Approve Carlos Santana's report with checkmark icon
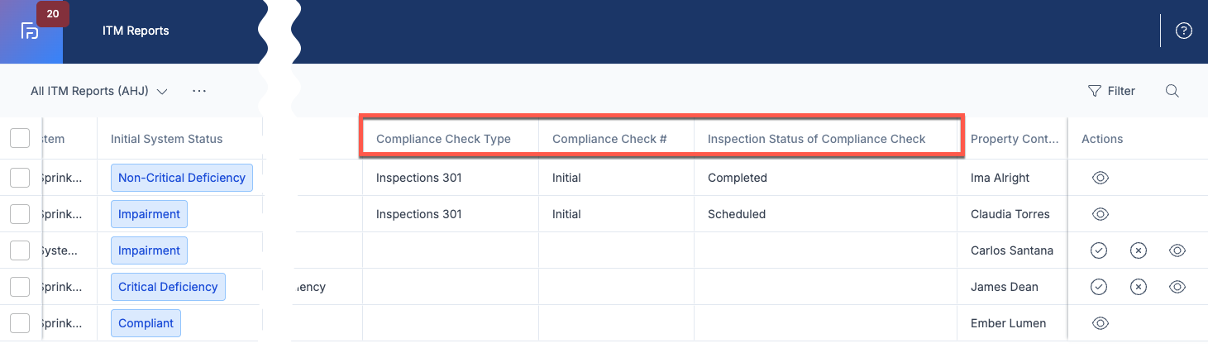 click(x=1099, y=250)
